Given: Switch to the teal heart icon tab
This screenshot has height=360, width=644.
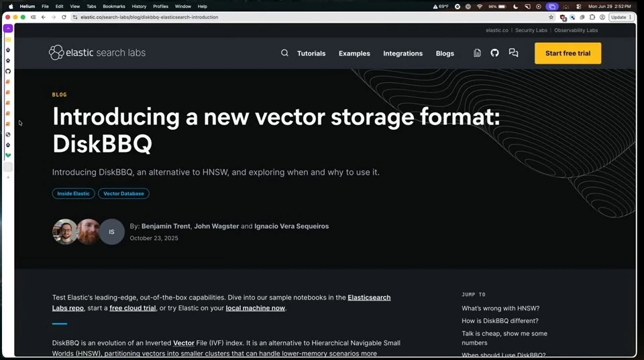Looking at the screenshot, I should [x=8, y=155].
